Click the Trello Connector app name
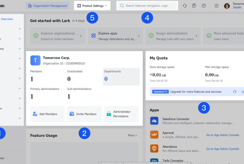This screenshot has height=164, width=244. pyautogui.click(x=173, y=161)
